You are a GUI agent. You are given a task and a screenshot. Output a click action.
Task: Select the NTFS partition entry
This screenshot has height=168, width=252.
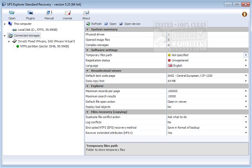[x=44, y=46]
